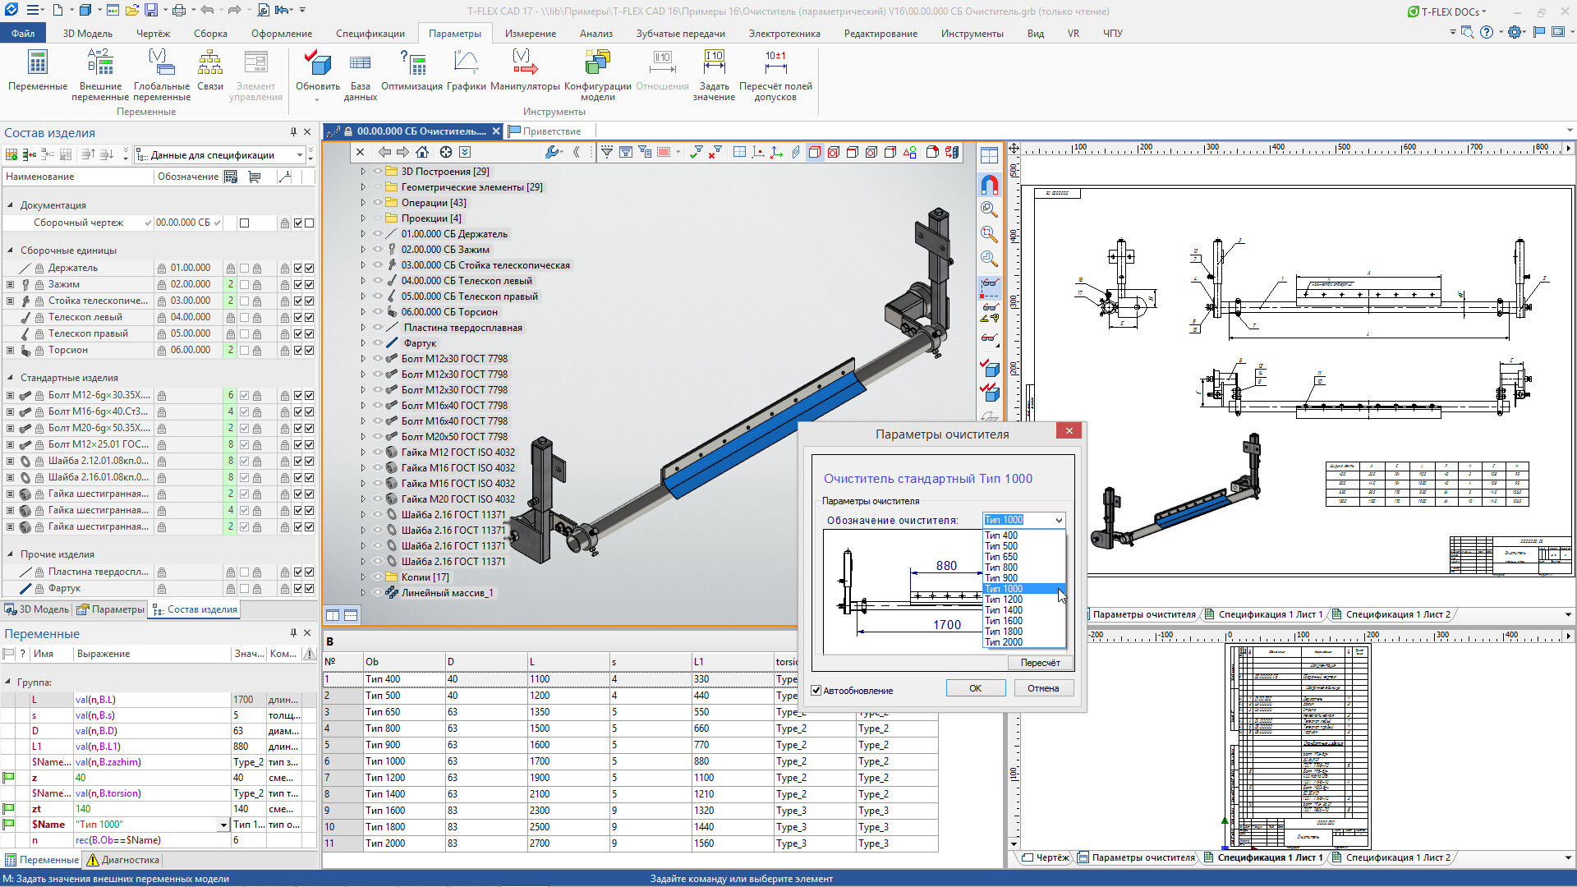Click the home icon in model tree toolbar

pyautogui.click(x=422, y=152)
